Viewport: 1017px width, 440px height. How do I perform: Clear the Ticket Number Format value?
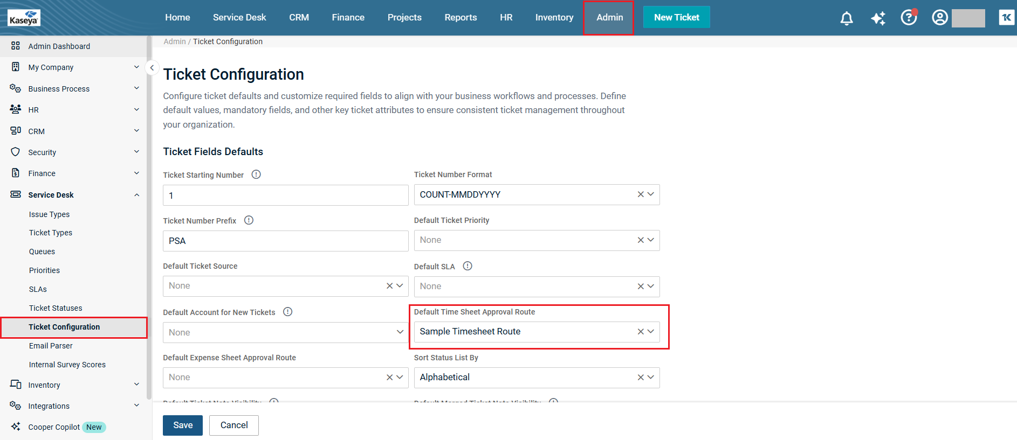pos(641,194)
